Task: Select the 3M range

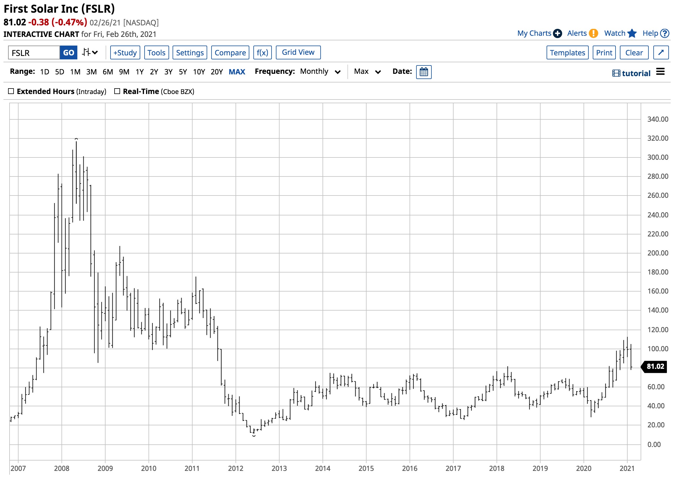Action: point(91,72)
